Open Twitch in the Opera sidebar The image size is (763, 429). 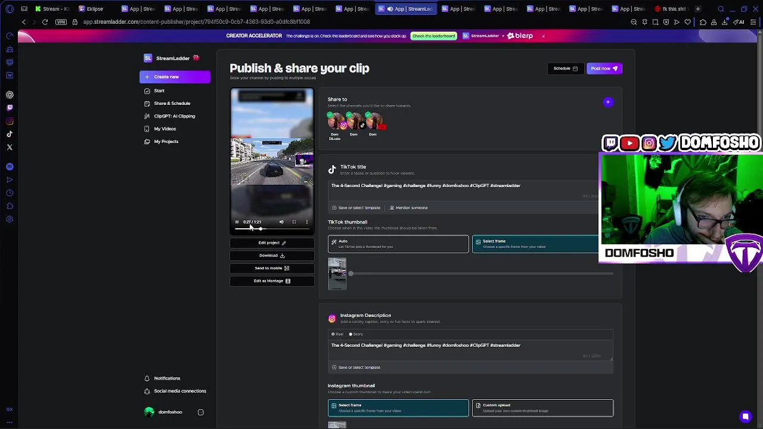click(10, 108)
